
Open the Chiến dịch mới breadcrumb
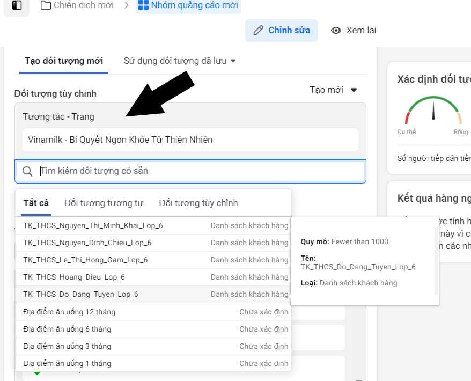pyautogui.click(x=77, y=5)
